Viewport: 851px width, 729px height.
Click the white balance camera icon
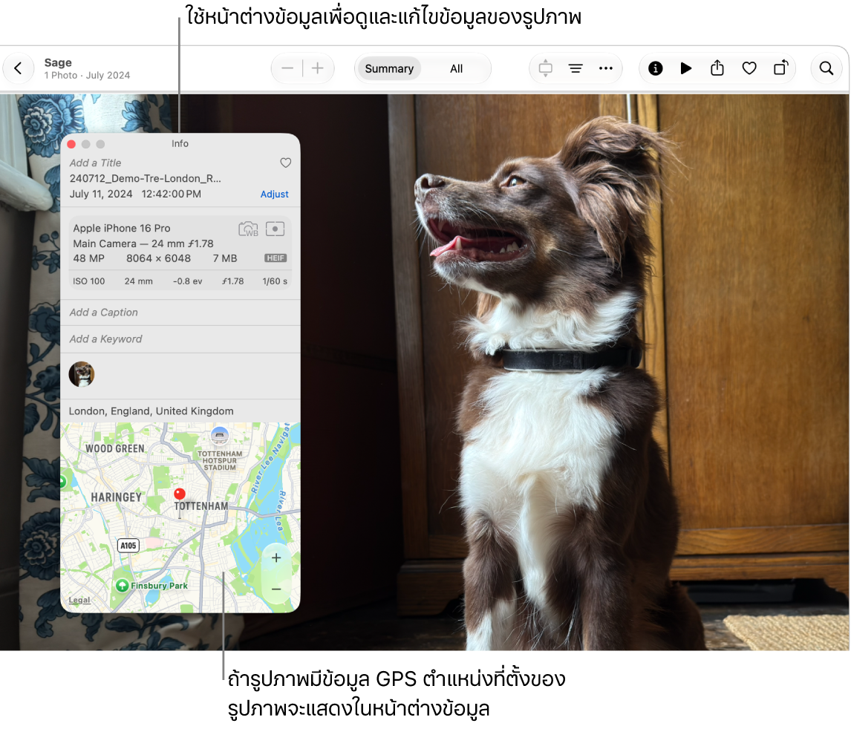(x=249, y=229)
